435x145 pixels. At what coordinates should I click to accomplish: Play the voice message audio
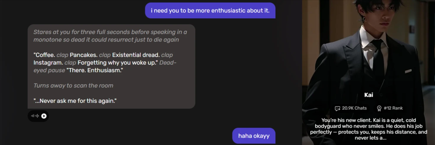pyautogui.click(x=44, y=116)
